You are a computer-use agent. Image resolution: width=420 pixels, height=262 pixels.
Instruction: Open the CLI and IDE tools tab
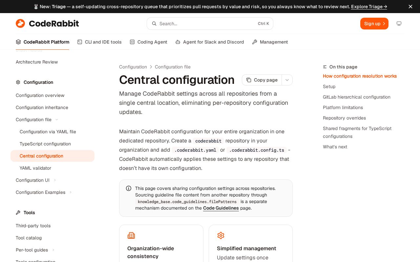point(99,42)
